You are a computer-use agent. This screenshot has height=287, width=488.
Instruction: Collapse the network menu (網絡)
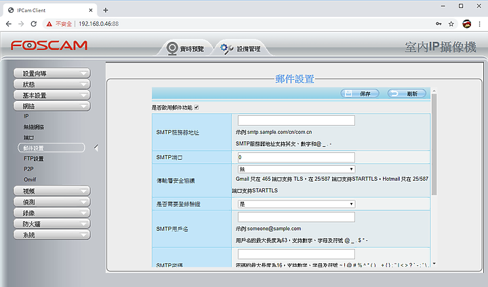coord(52,106)
